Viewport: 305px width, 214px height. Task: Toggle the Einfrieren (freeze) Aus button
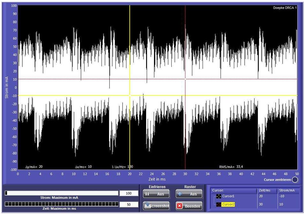(x=156, y=194)
